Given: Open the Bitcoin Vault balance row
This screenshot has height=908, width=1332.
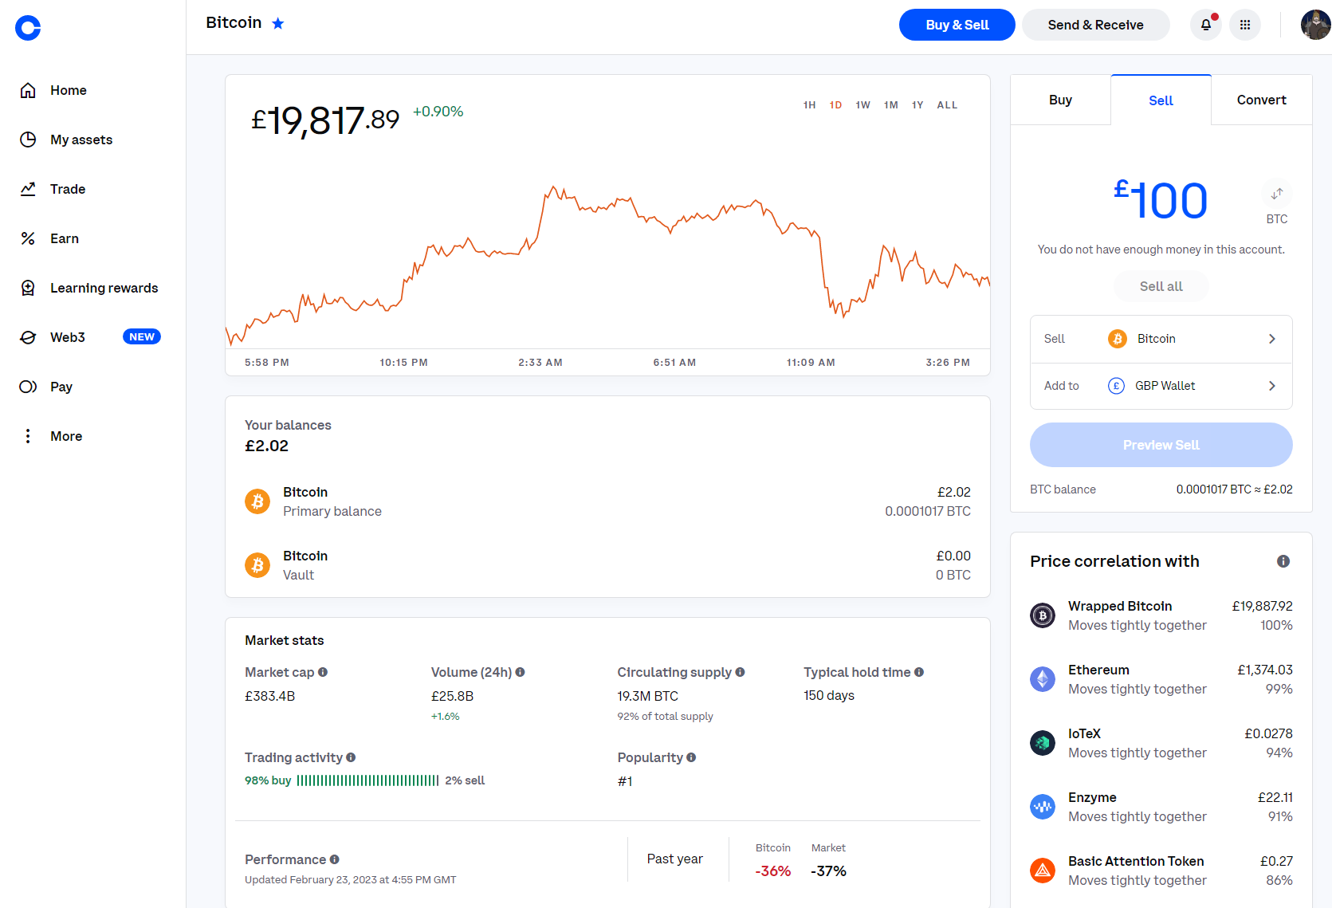Looking at the screenshot, I should [607, 565].
